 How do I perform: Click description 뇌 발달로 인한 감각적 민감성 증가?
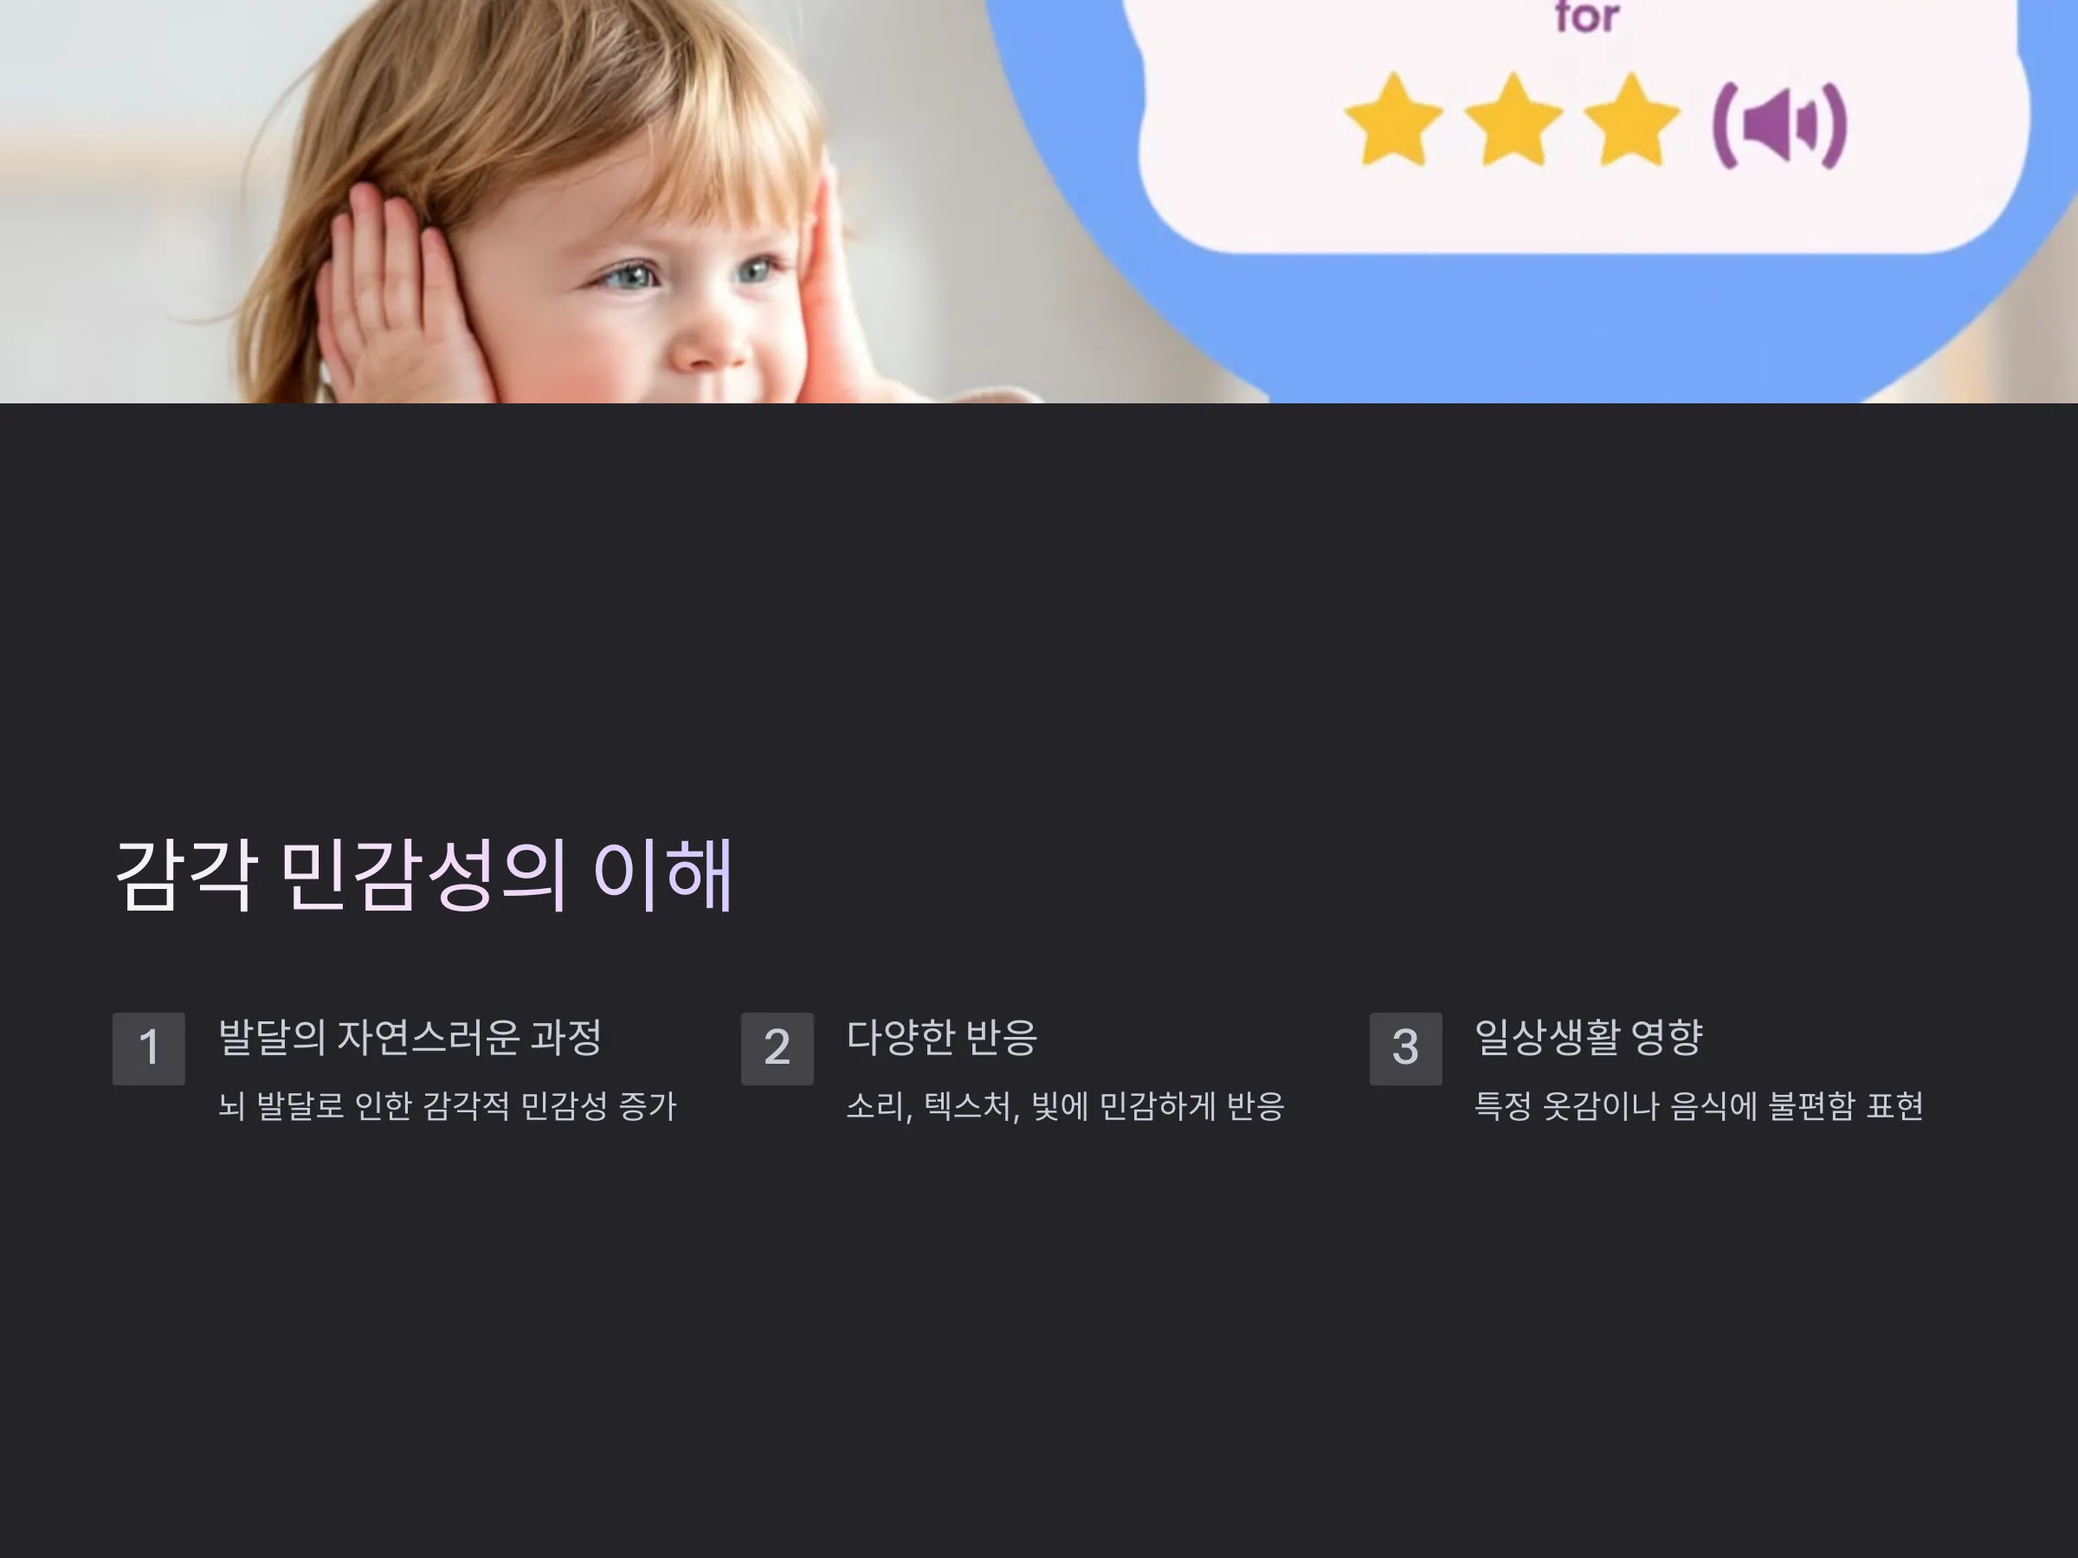tap(447, 1105)
